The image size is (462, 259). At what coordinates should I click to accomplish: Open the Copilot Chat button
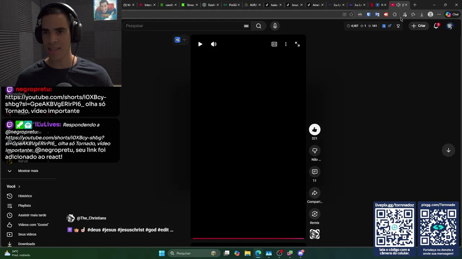[452, 15]
